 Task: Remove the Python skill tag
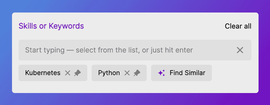pyautogui.click(x=127, y=73)
